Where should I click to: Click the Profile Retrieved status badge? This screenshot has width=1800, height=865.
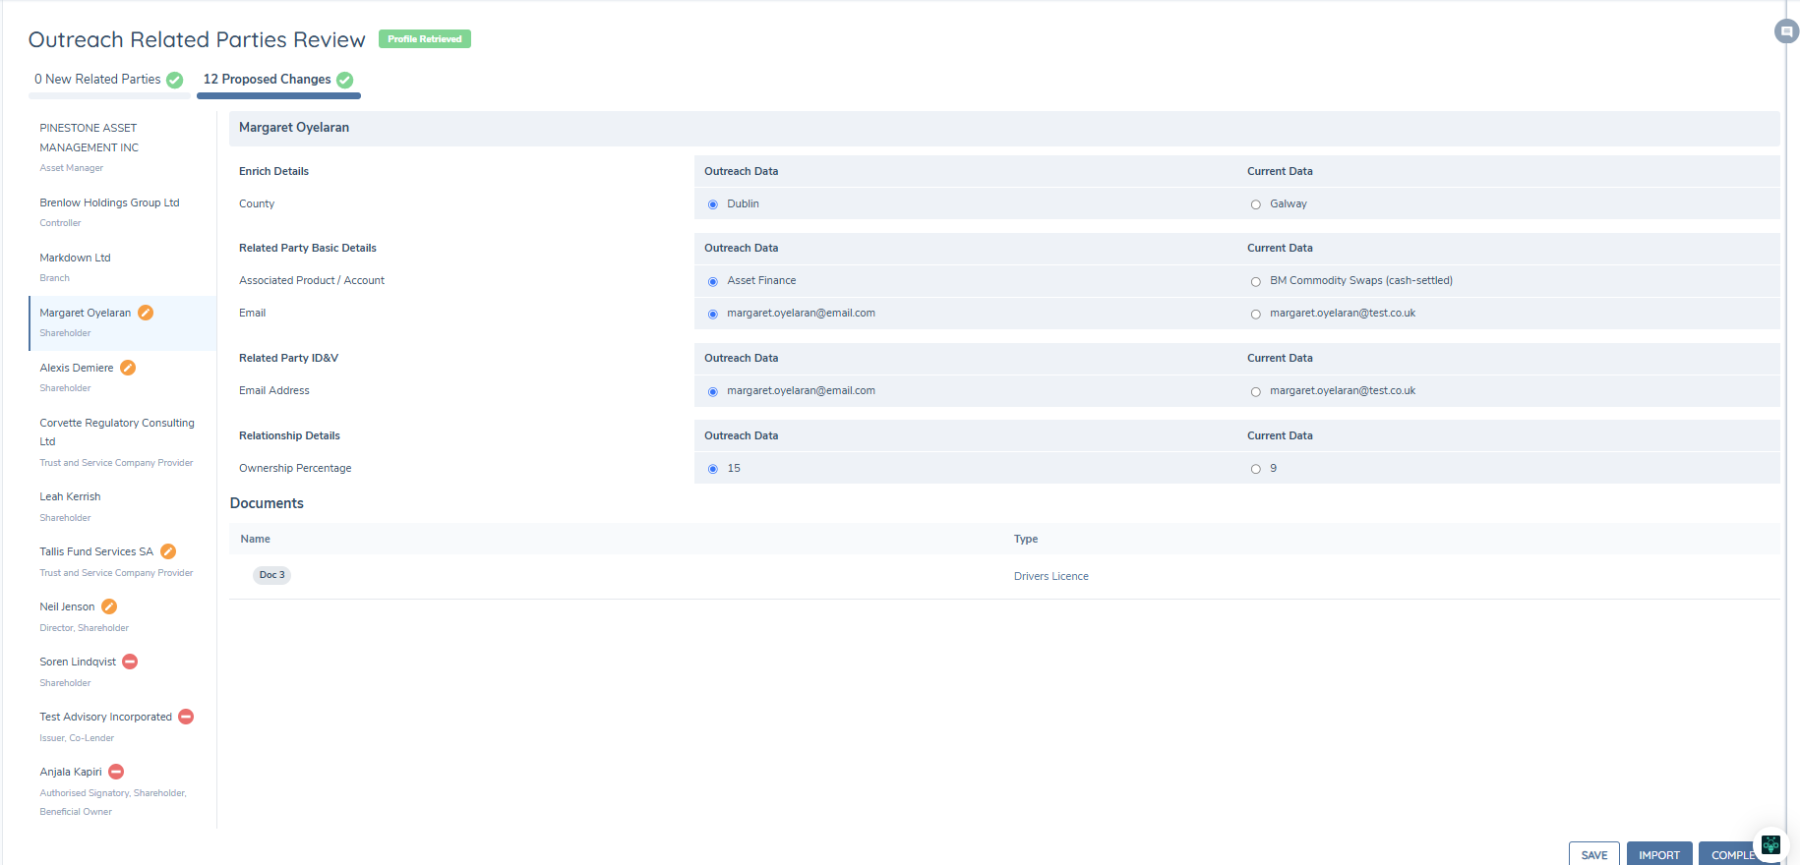click(x=425, y=39)
